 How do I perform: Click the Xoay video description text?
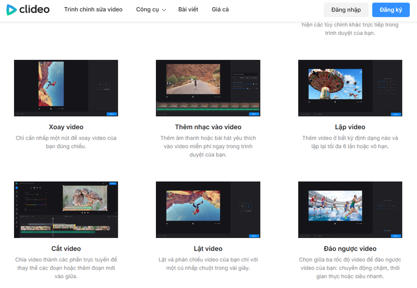66,142
